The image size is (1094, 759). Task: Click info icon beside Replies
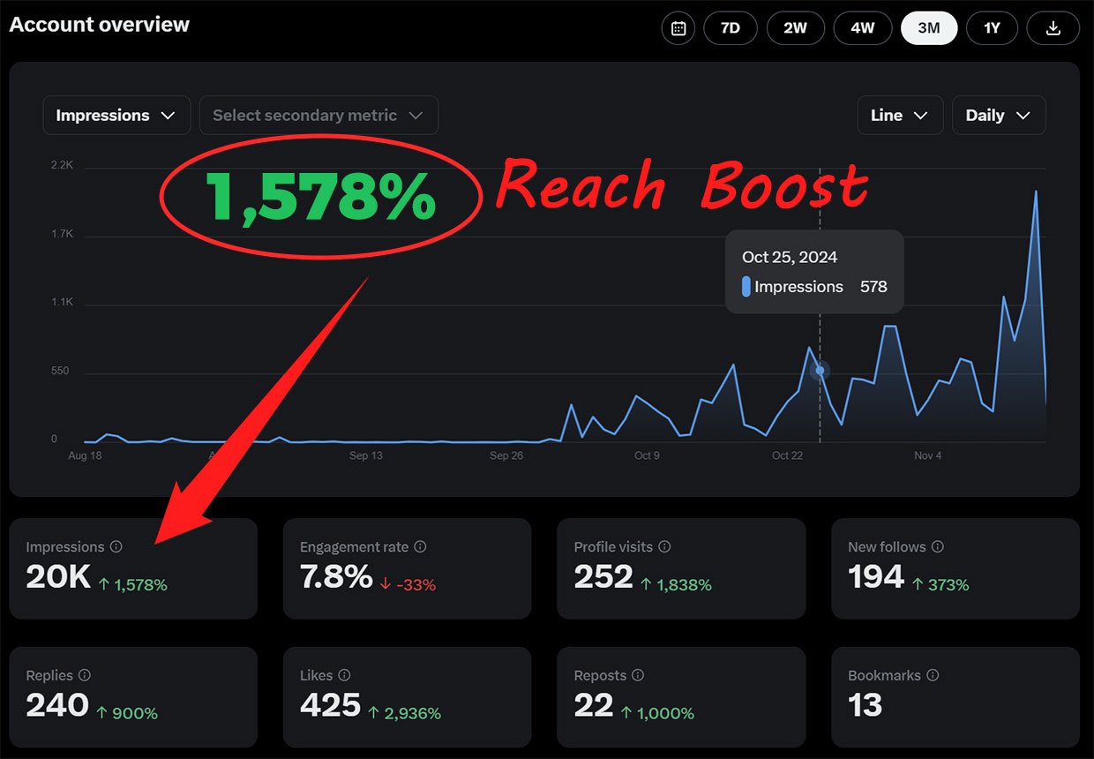pos(85,675)
